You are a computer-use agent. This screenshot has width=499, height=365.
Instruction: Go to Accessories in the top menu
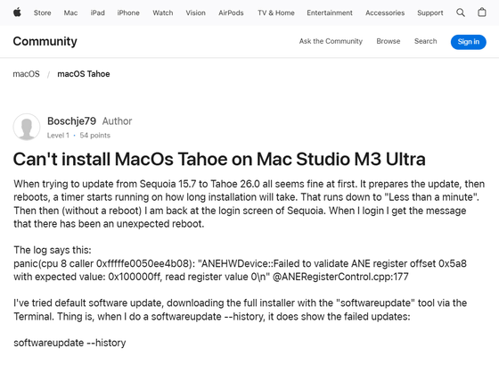pyautogui.click(x=385, y=13)
